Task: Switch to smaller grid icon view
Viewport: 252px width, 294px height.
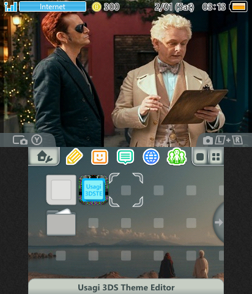Action: click(x=216, y=157)
